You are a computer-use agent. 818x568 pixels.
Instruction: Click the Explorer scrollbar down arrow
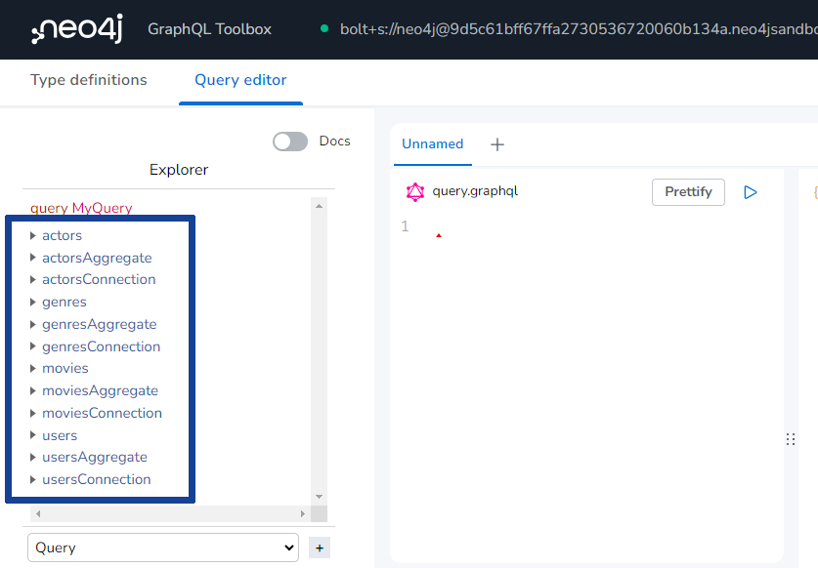coord(318,496)
